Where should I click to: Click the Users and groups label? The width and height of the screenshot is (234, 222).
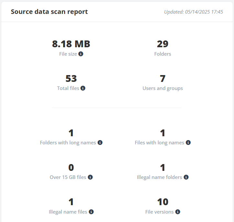(x=163, y=88)
